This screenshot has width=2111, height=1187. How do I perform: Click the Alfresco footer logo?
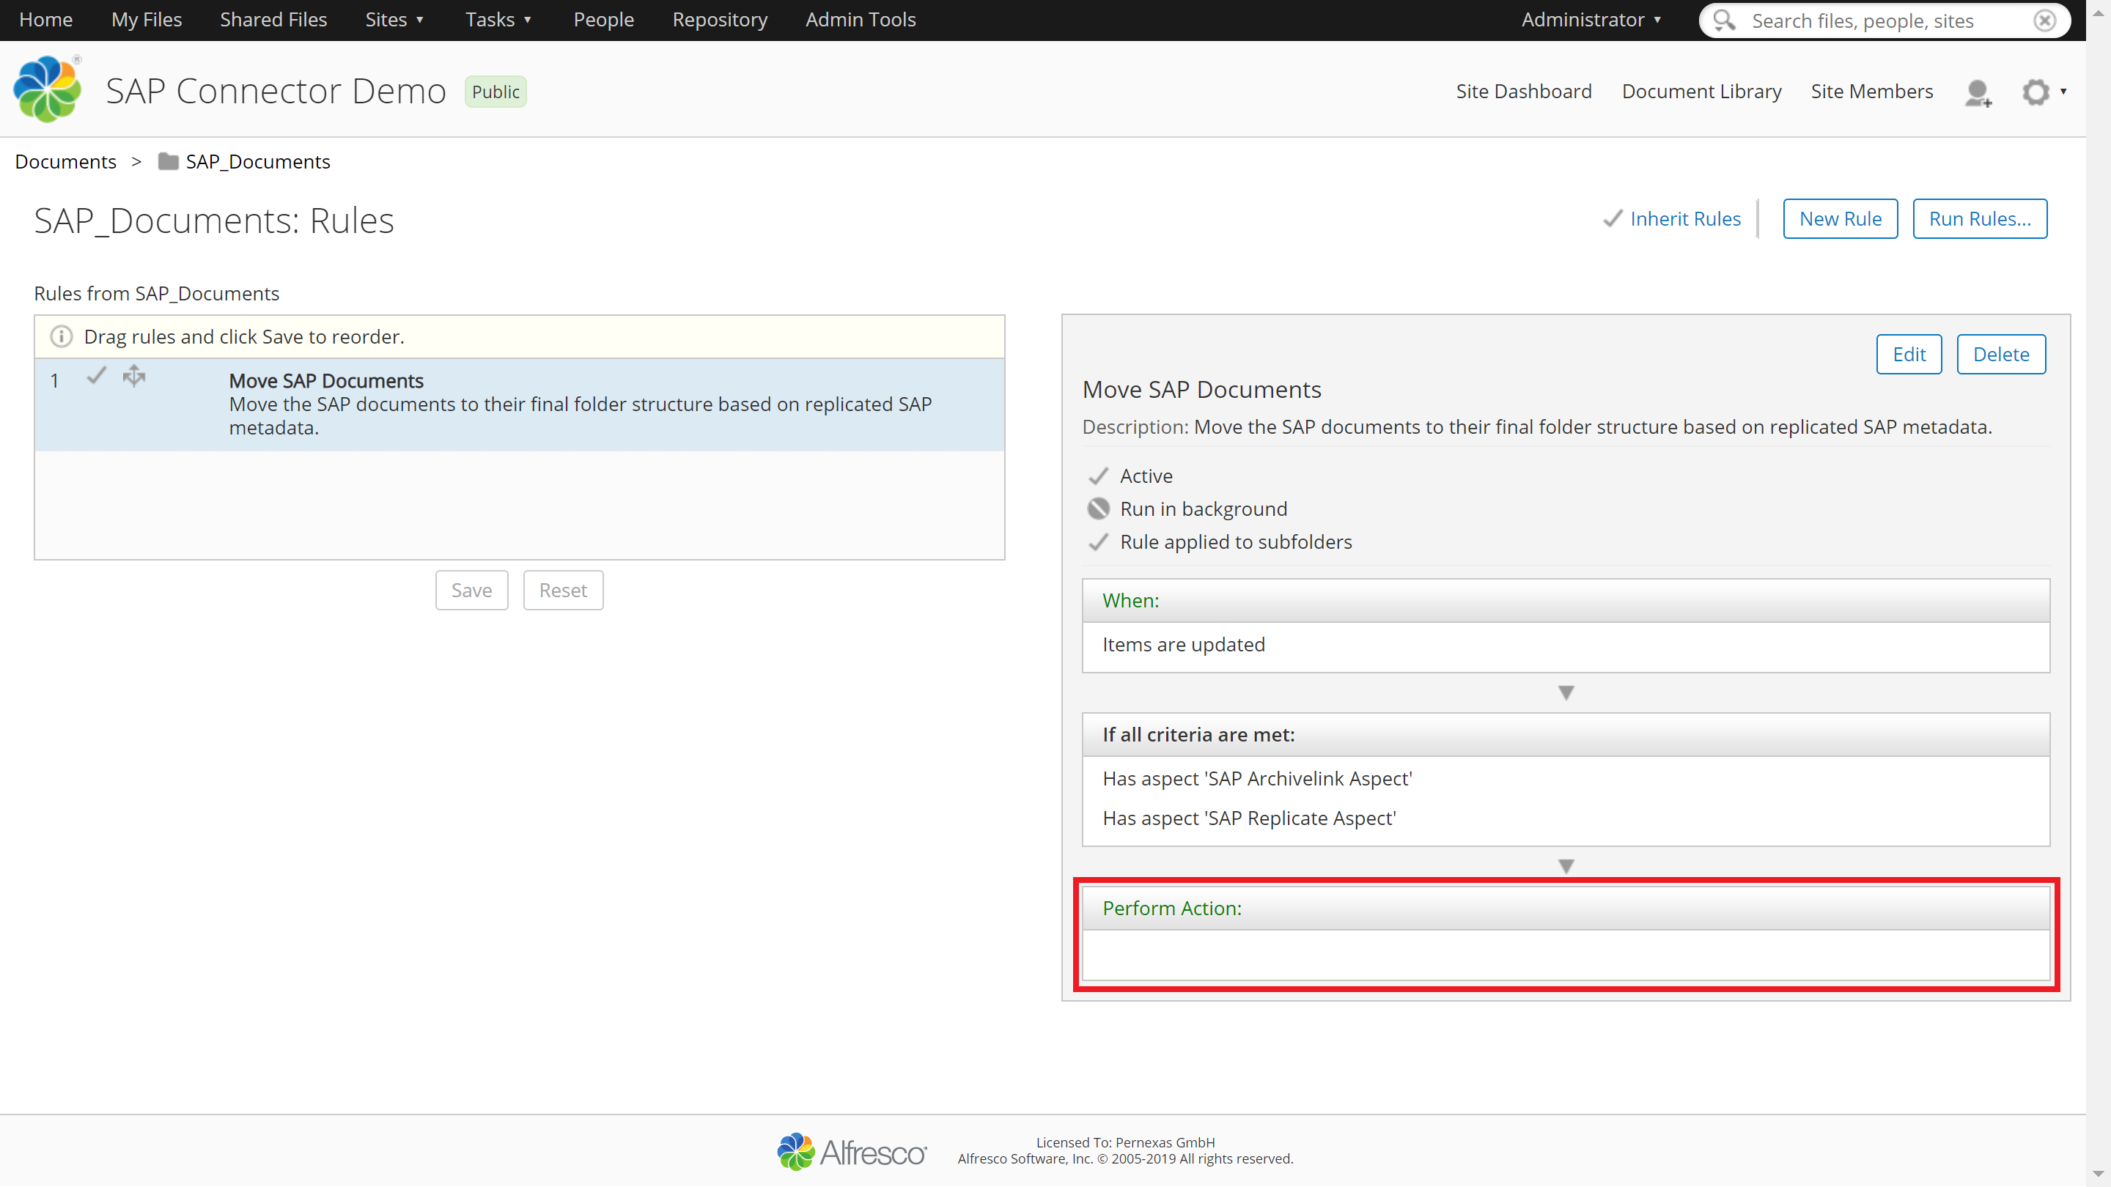point(852,1152)
